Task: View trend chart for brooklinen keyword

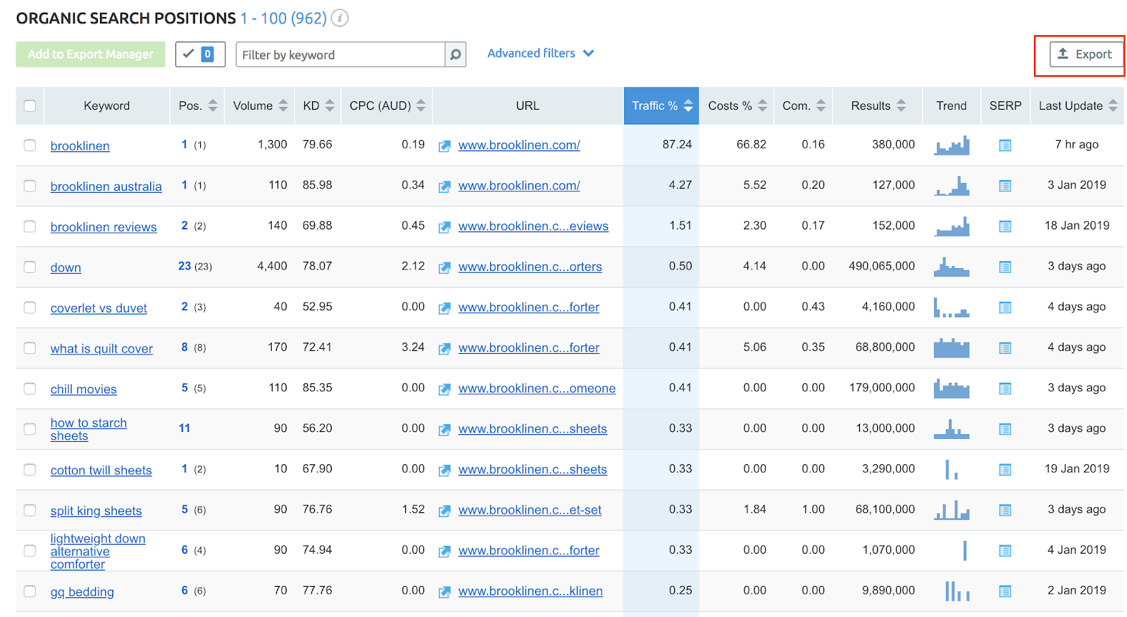Action: point(952,146)
